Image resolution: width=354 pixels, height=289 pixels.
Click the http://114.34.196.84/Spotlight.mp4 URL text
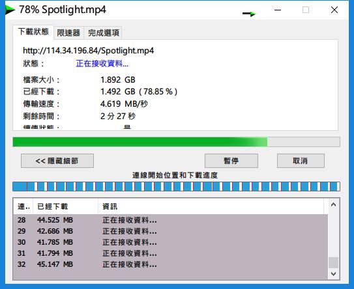point(88,51)
